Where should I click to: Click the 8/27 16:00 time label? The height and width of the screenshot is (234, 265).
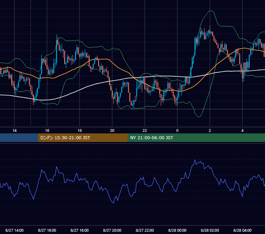pos(47,230)
